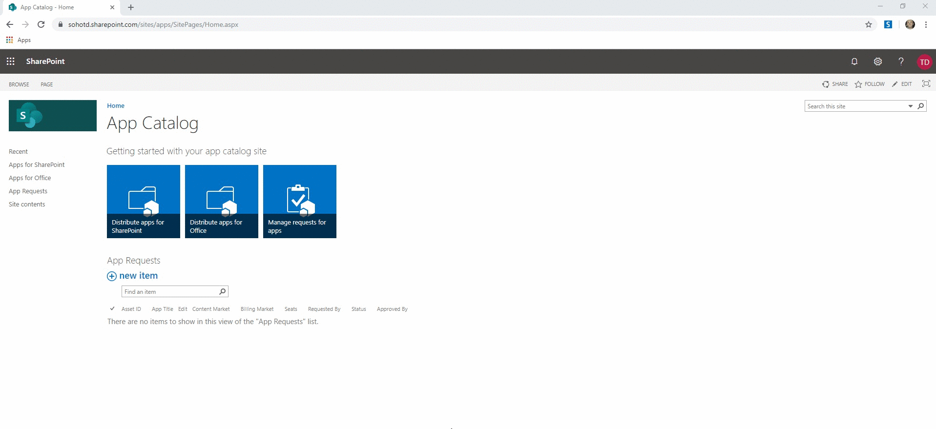Open the notifications bell
The image size is (936, 429).
(854, 61)
